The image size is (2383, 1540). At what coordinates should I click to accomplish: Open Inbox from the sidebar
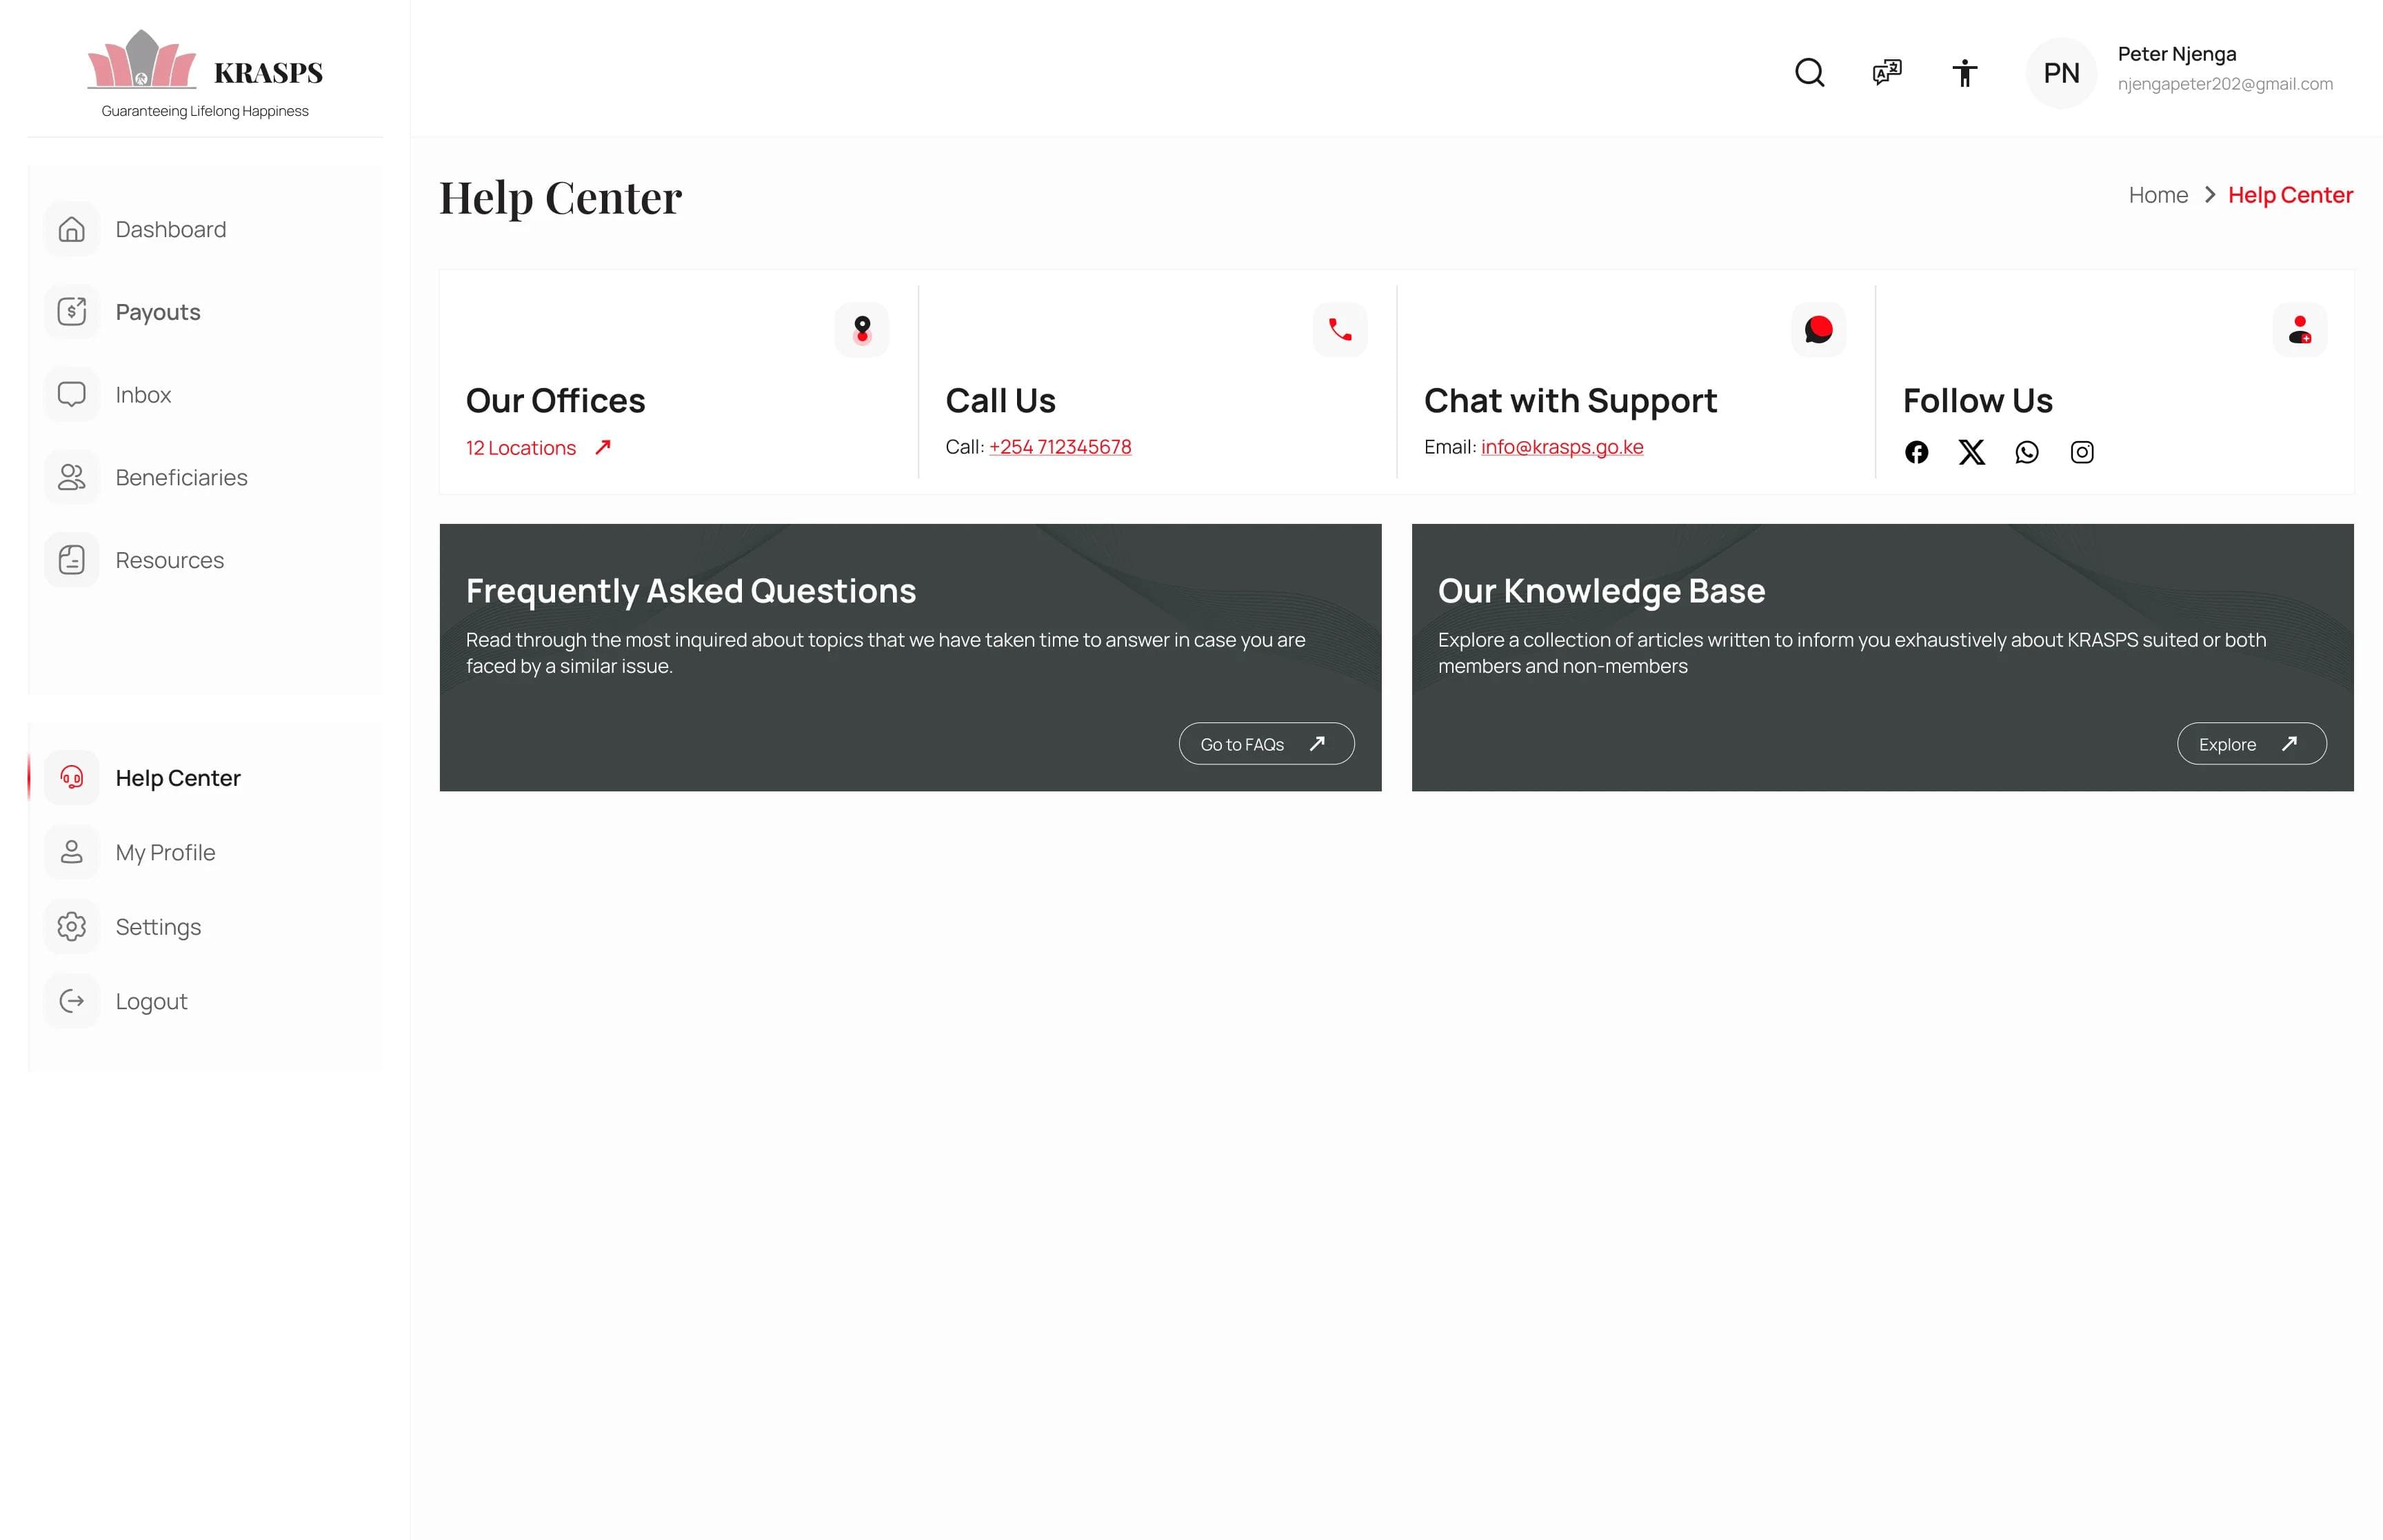point(143,395)
